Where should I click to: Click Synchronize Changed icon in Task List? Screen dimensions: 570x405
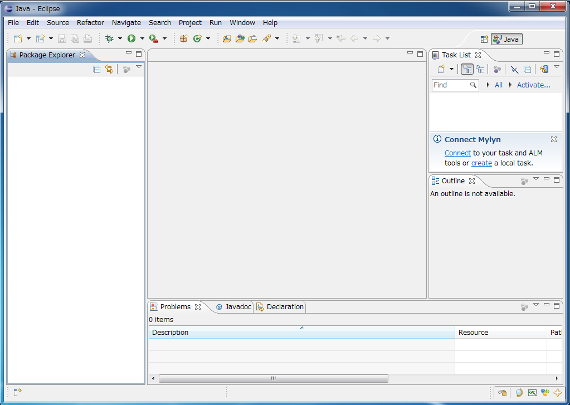(544, 69)
